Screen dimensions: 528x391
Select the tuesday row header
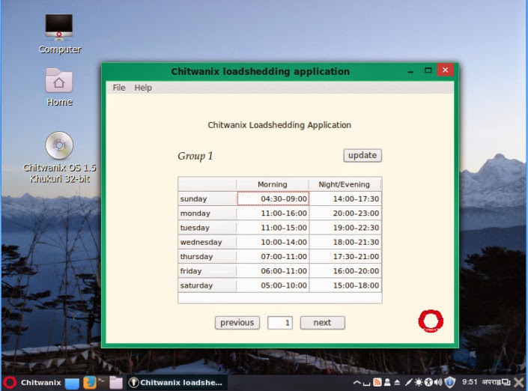click(207, 228)
